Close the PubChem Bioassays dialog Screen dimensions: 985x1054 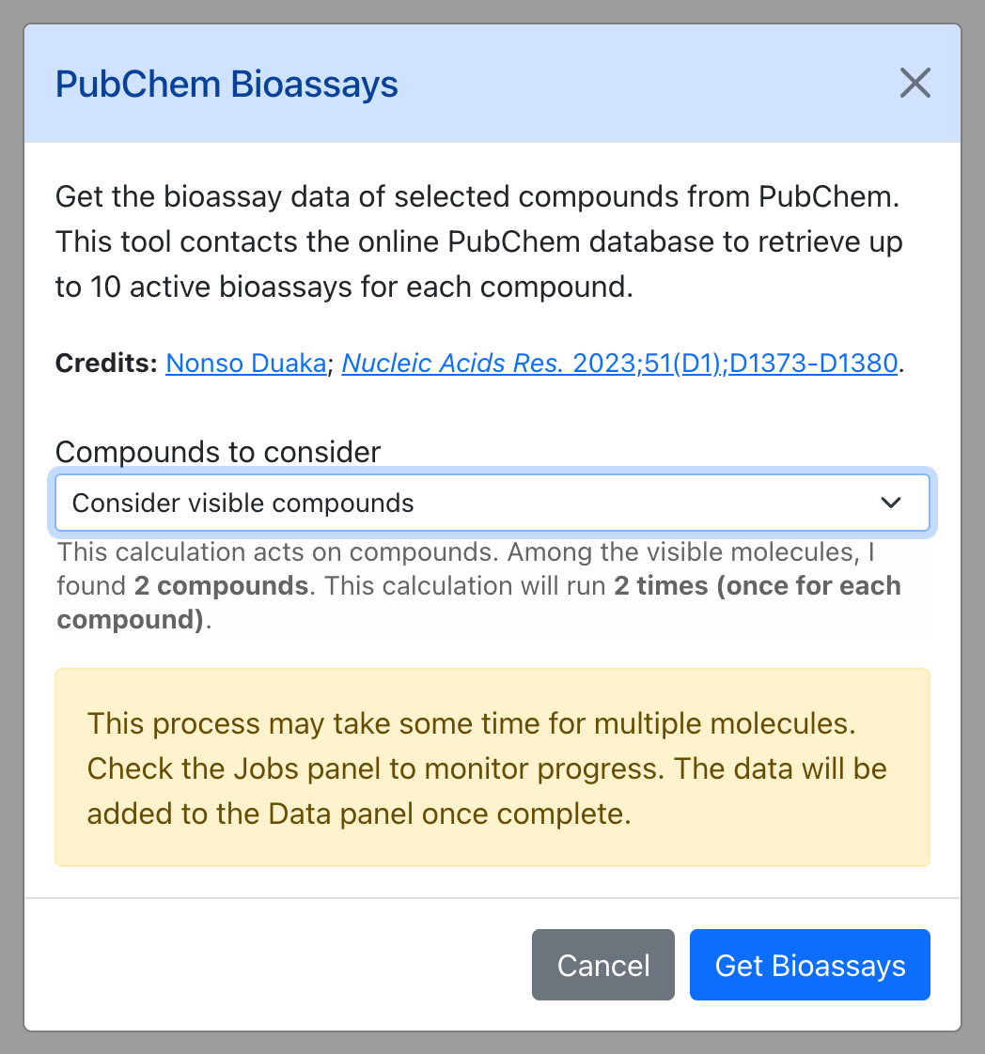[x=915, y=84]
